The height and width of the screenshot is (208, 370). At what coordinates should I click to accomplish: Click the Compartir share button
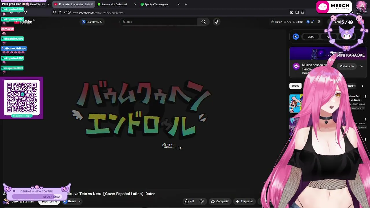(220, 201)
